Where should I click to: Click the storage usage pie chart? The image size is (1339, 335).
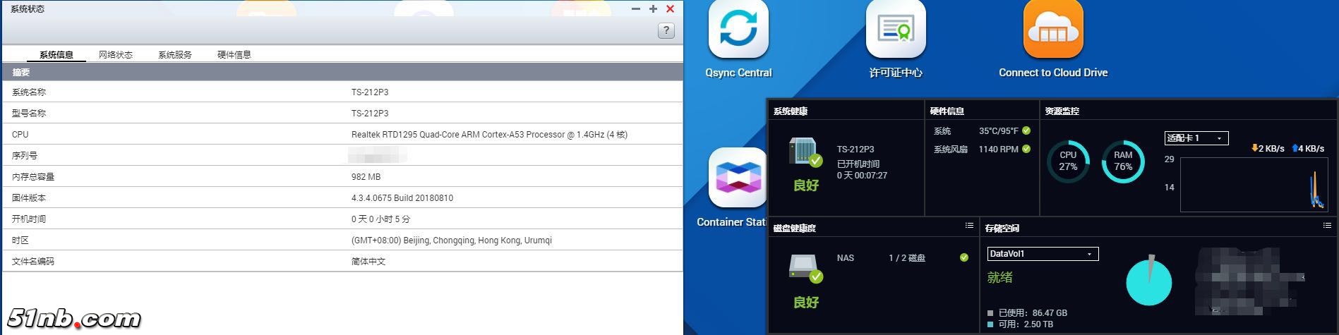click(1148, 281)
